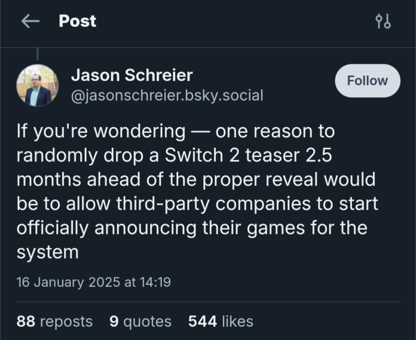The image size is (416, 340).
Task: Go back using the left arrow
Action: coord(31,21)
